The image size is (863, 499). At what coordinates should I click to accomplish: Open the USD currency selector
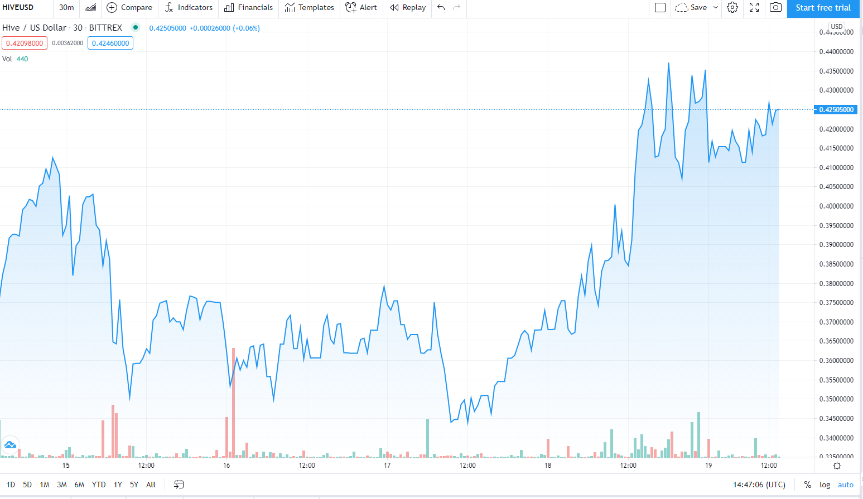(837, 26)
